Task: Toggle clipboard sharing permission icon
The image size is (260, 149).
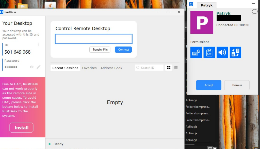Action: pyautogui.click(x=209, y=52)
